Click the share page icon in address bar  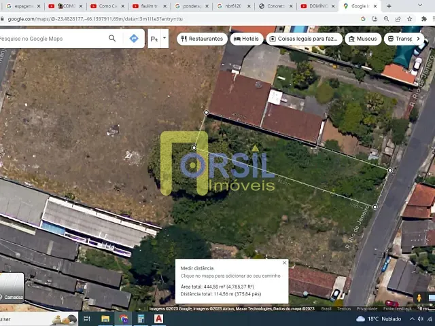[398, 19]
